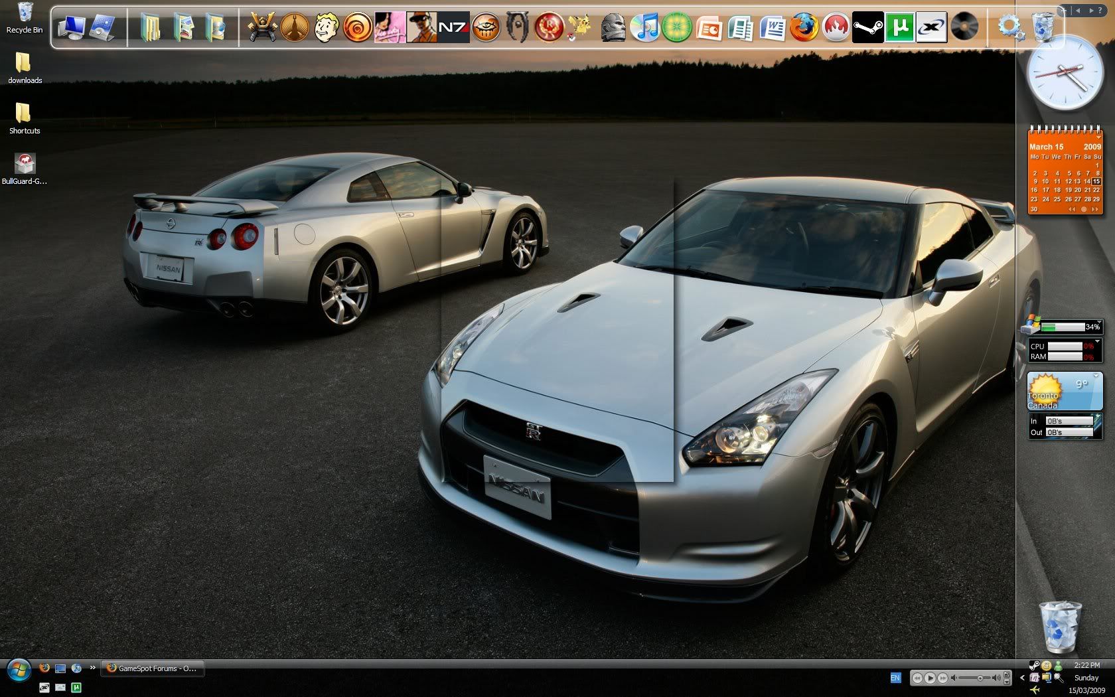The image size is (1115, 697).
Task: Open My Computer from the dock
Action: (71, 27)
